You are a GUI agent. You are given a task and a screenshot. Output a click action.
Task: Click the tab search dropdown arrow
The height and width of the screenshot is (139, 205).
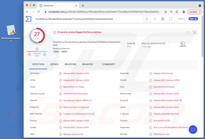point(200,6)
